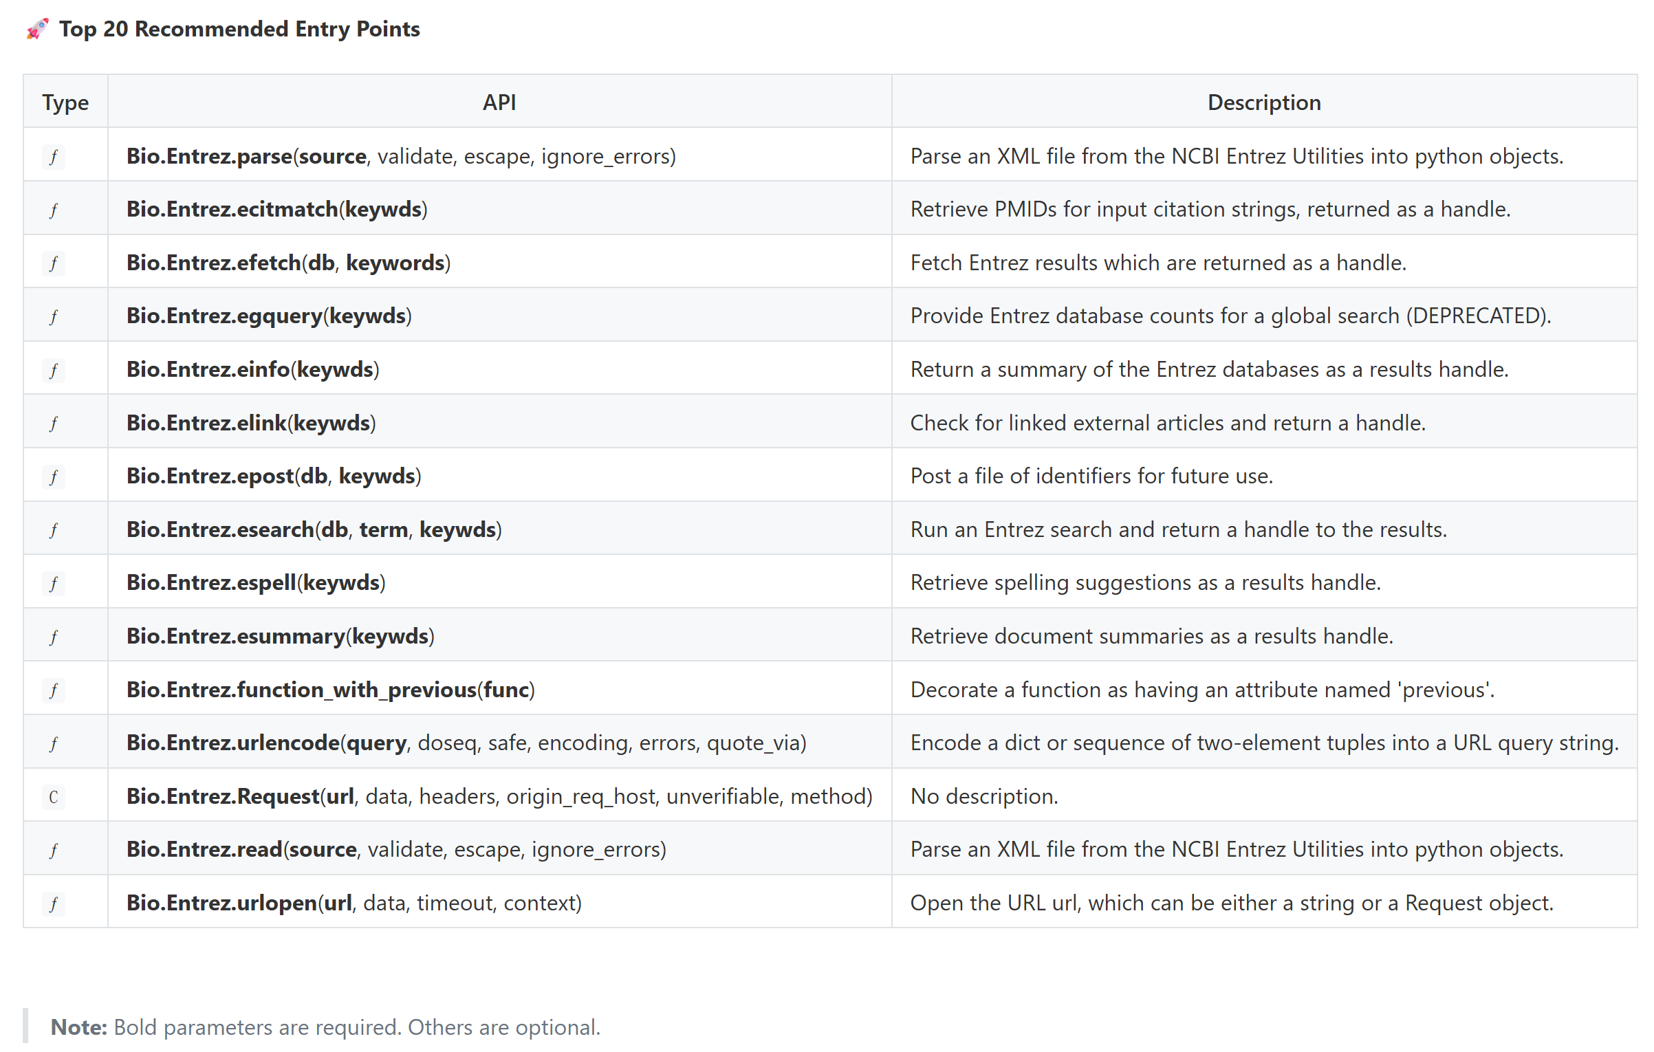The image size is (1654, 1052).
Task: Click the function icon in the ecitmatch row
Action: point(54,210)
